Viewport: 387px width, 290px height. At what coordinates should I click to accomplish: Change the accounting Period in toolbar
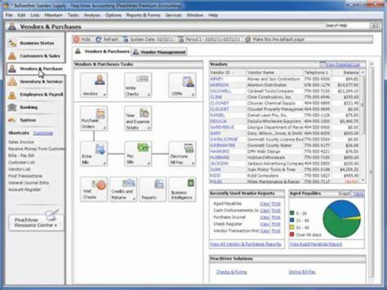pyautogui.click(x=209, y=39)
